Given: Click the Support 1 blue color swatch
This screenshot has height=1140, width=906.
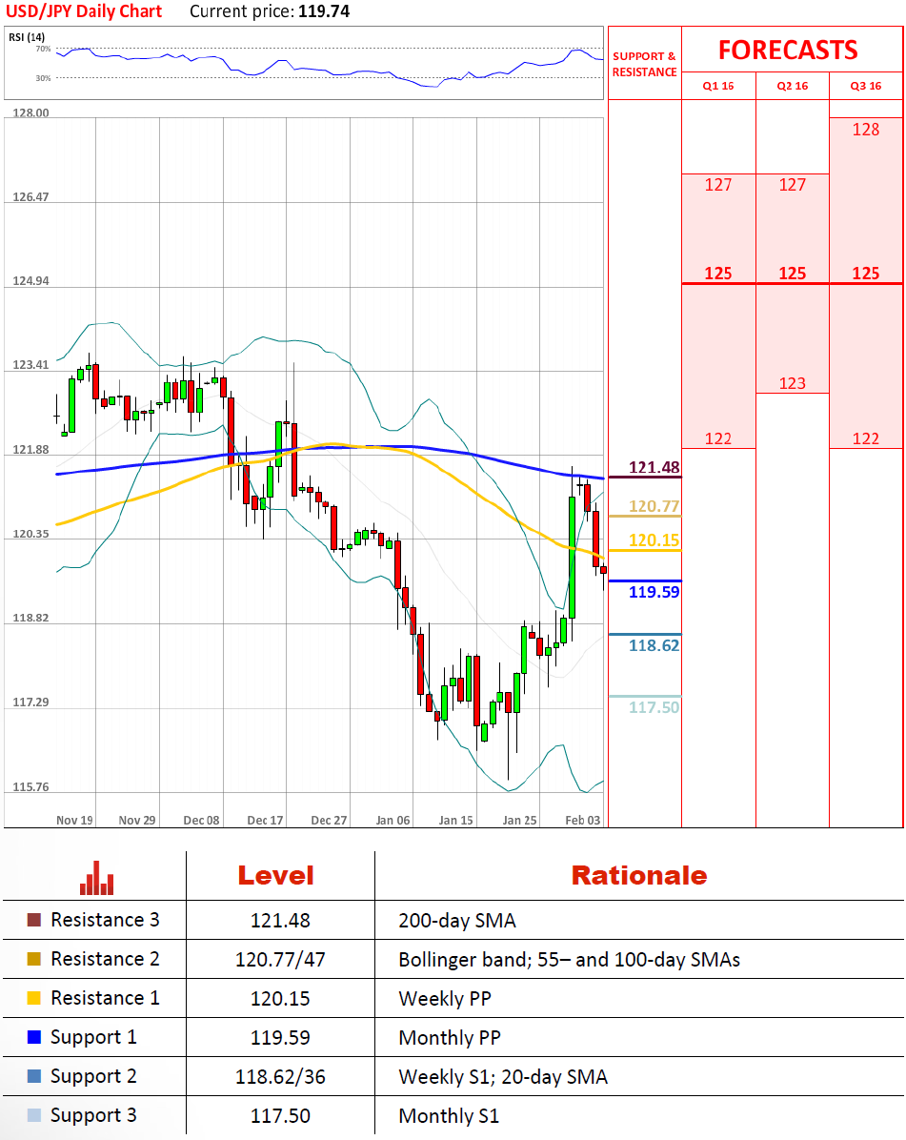Looking at the screenshot, I should pos(34,1037).
